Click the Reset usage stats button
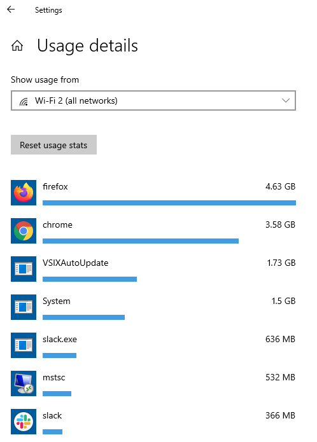 (x=53, y=144)
